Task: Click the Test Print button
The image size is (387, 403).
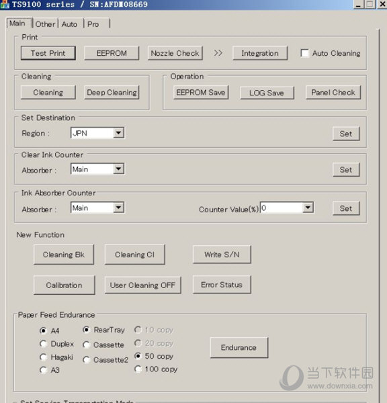Action: click(48, 53)
